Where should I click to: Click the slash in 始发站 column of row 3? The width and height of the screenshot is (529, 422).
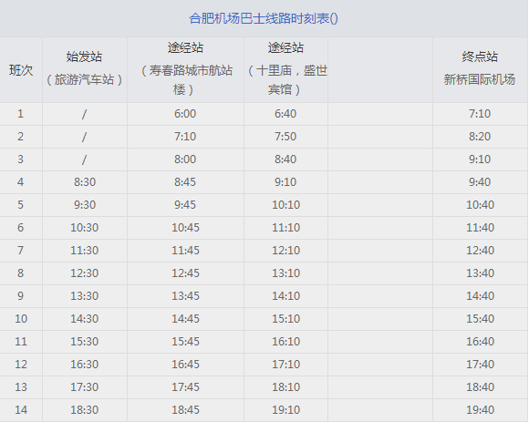tap(84, 160)
